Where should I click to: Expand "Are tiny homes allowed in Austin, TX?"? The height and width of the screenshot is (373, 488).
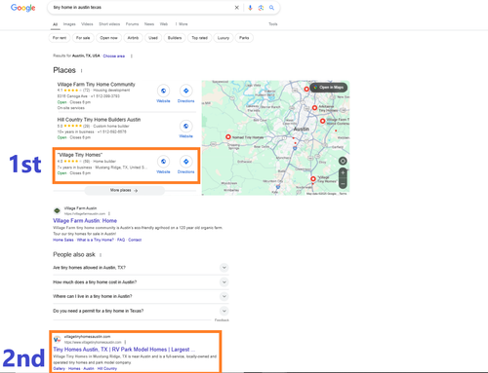224,268
